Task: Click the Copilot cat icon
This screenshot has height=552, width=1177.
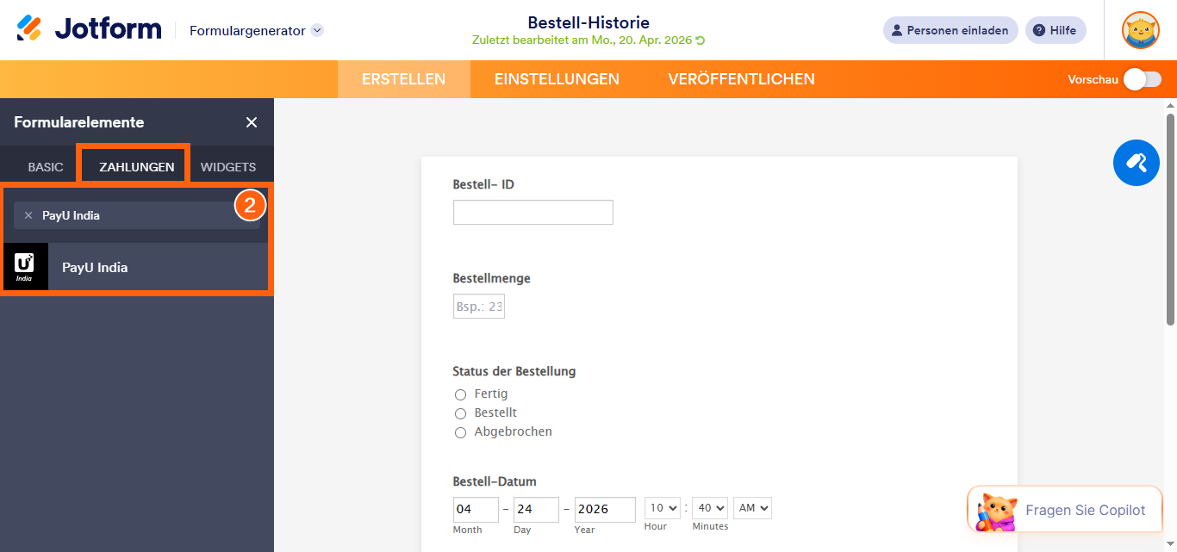Action: click(994, 509)
